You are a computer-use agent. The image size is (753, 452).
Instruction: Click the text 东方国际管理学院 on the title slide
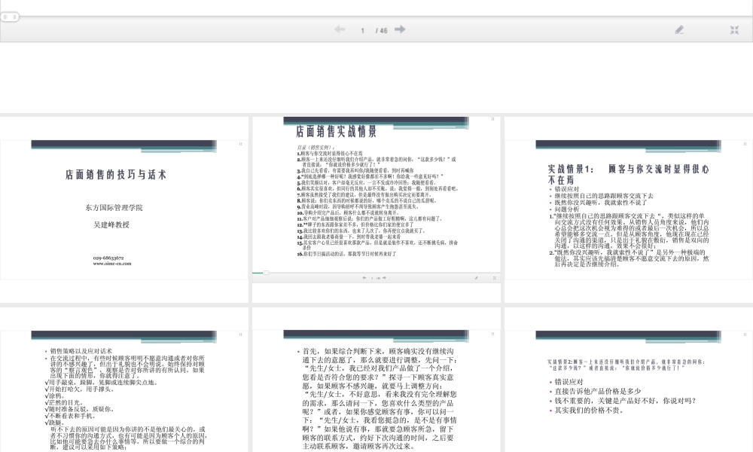[114, 207]
